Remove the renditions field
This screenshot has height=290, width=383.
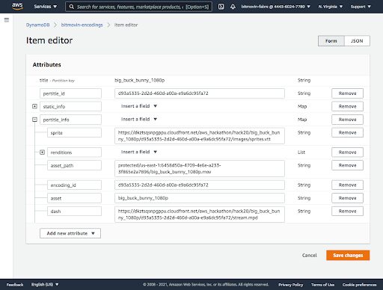pyautogui.click(x=347, y=152)
